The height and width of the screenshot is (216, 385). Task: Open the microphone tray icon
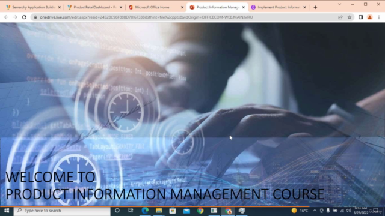(328, 211)
